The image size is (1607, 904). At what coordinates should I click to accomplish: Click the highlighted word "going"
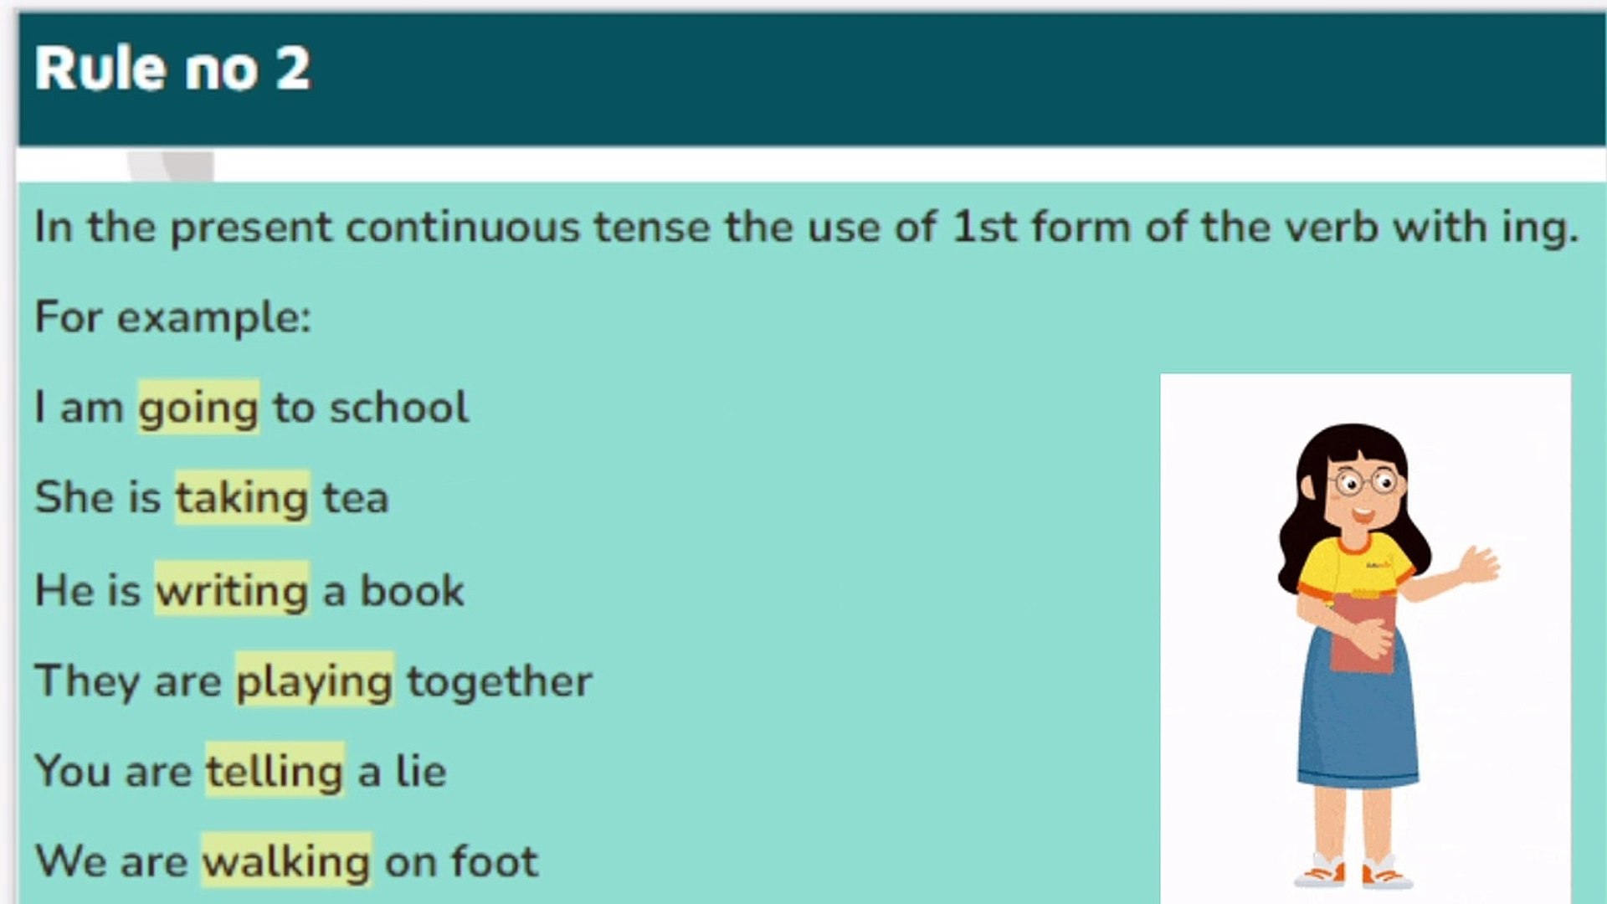tap(198, 408)
